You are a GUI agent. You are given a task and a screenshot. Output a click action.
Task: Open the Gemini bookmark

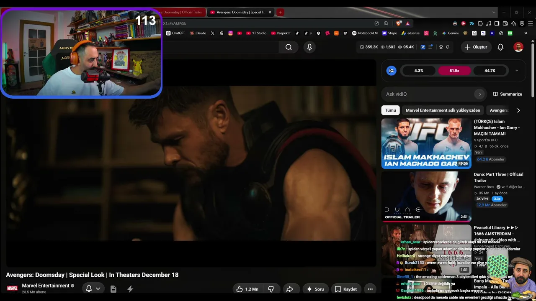coord(450,33)
